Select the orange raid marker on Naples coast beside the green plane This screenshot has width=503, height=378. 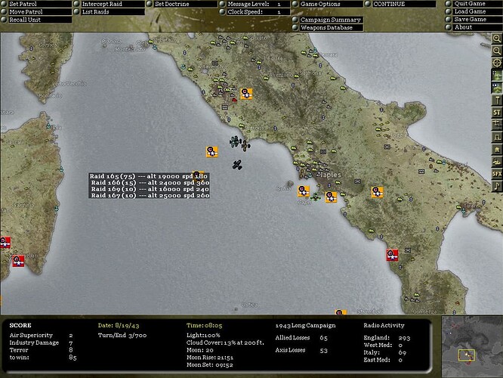(x=331, y=197)
